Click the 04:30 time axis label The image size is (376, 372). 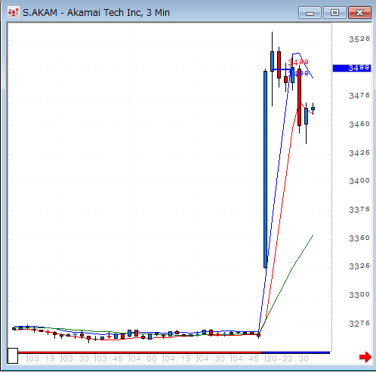[x=211, y=358]
